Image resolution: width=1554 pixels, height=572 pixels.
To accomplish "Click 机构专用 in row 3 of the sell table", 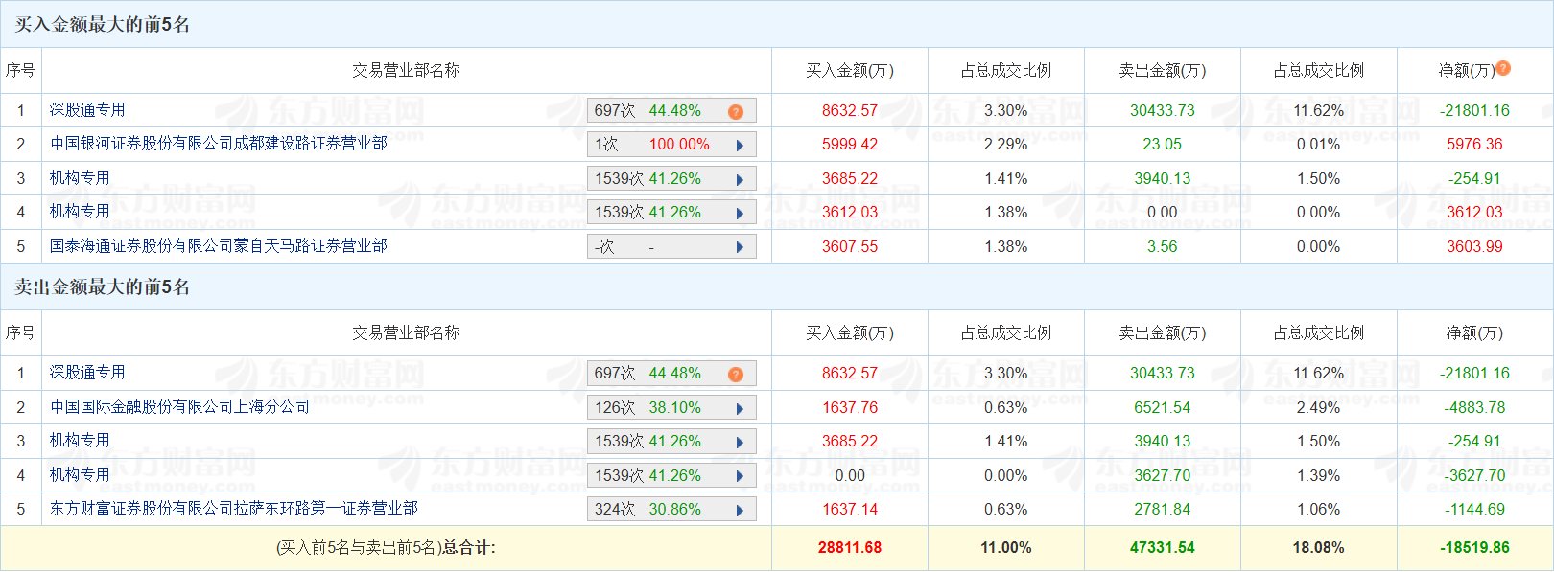I will coord(80,441).
